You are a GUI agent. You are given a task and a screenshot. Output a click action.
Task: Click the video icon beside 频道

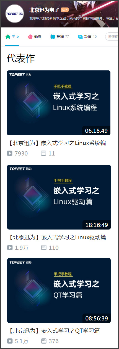click(80, 37)
